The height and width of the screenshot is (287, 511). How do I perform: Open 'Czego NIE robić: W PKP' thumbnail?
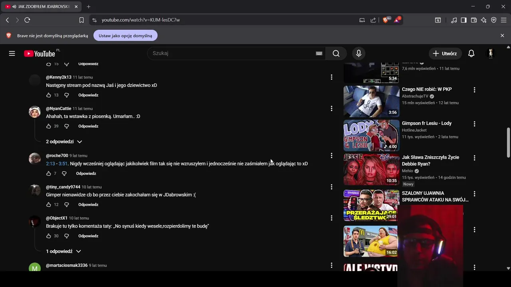pyautogui.click(x=371, y=101)
